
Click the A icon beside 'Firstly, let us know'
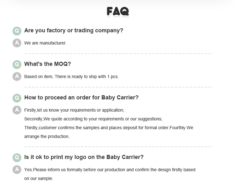point(17,110)
